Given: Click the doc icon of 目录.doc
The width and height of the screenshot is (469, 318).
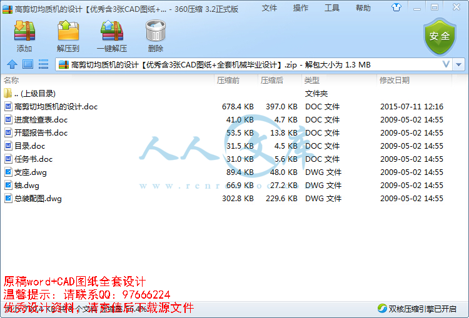Looking at the screenshot, I should (x=8, y=146).
